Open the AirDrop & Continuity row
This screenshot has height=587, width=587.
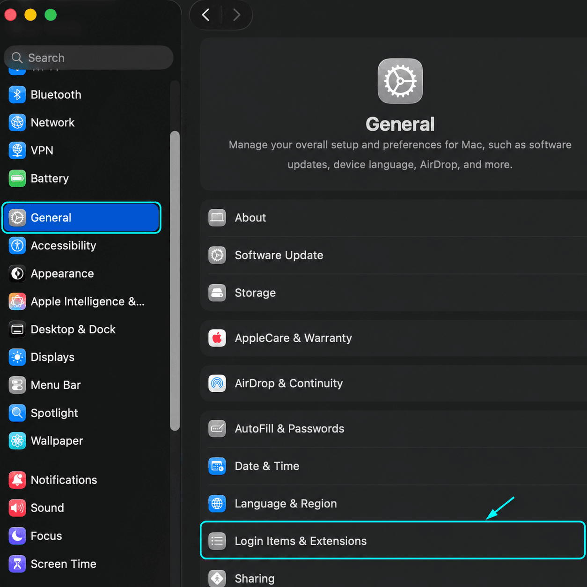[x=393, y=383]
